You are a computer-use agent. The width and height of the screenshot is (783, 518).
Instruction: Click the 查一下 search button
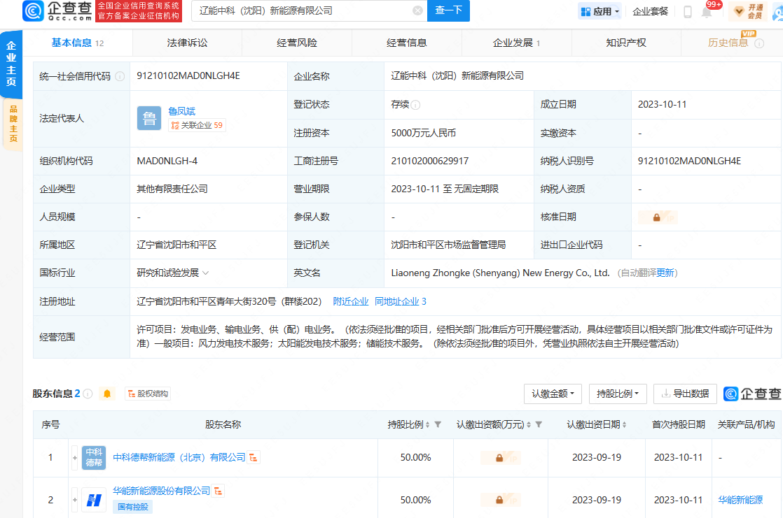(x=448, y=10)
